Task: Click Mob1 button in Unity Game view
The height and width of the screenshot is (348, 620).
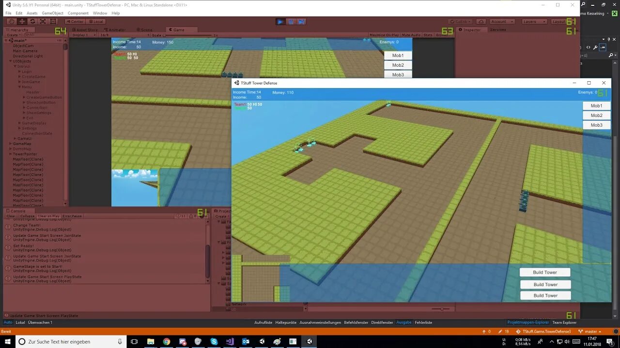Action: (x=398, y=56)
